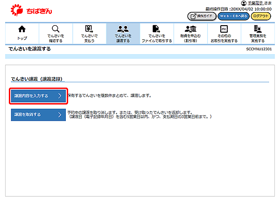280x202 pixels.
Task: Select the etc icon その他のお取引を実施する
Action: [x=224, y=29]
